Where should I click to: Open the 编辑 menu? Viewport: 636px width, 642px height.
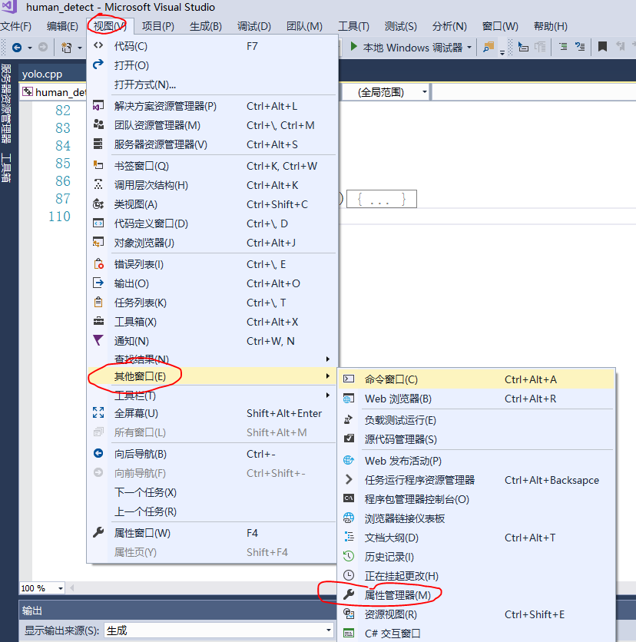[x=62, y=27]
